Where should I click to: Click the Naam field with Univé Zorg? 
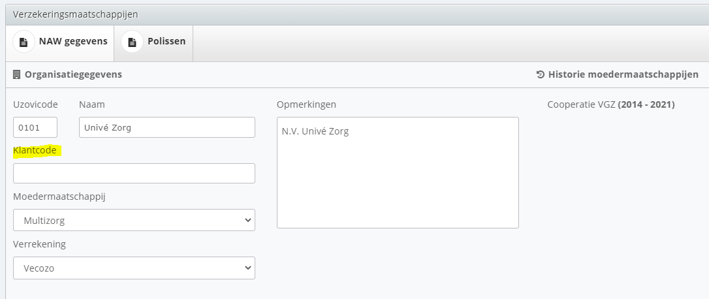pos(166,127)
